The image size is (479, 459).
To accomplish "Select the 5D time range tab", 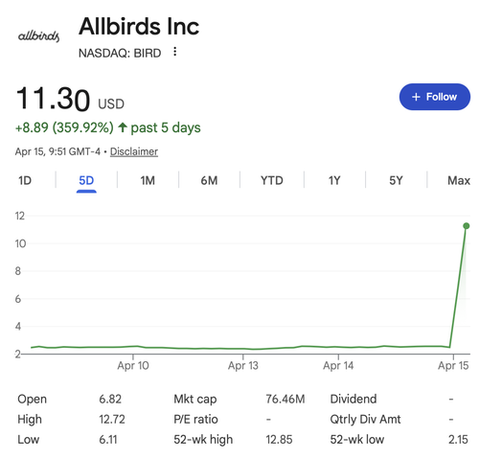I will 86,181.
